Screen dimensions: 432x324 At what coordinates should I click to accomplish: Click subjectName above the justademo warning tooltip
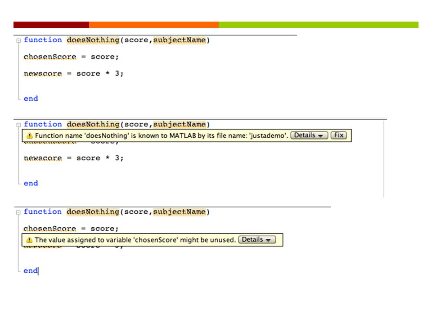pyautogui.click(x=180, y=124)
